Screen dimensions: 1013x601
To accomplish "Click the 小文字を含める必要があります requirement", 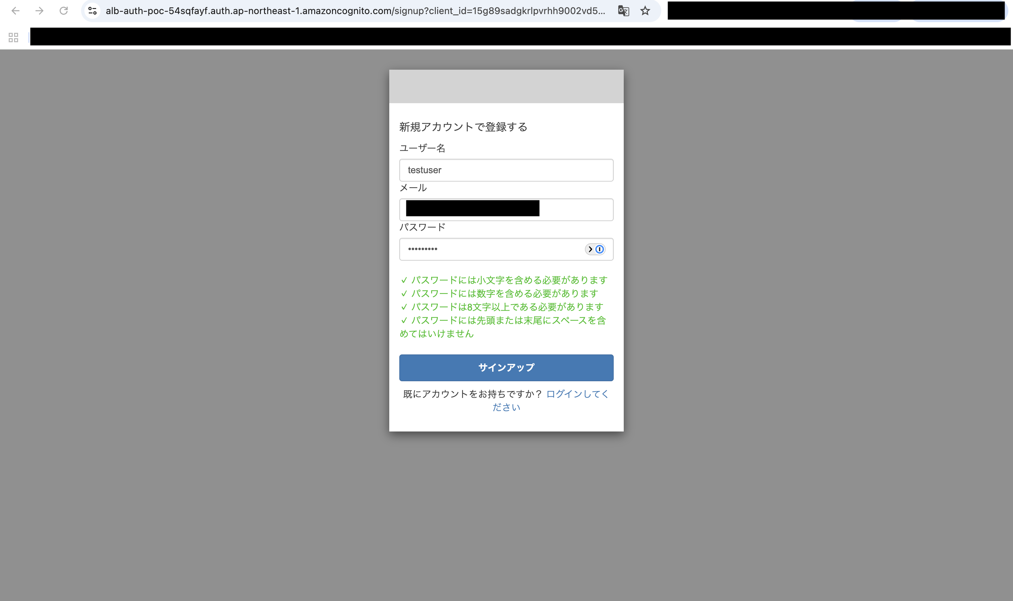I will pos(504,280).
